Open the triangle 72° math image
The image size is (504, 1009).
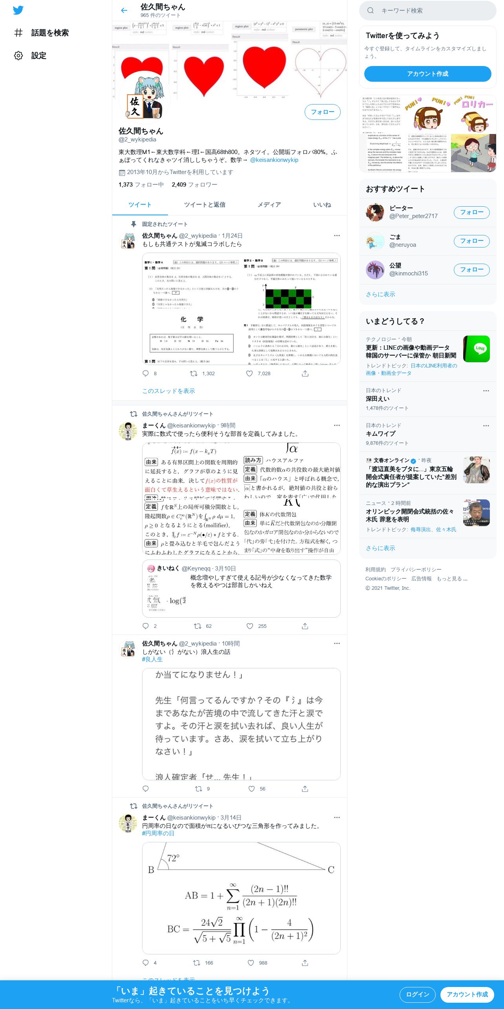point(241,898)
